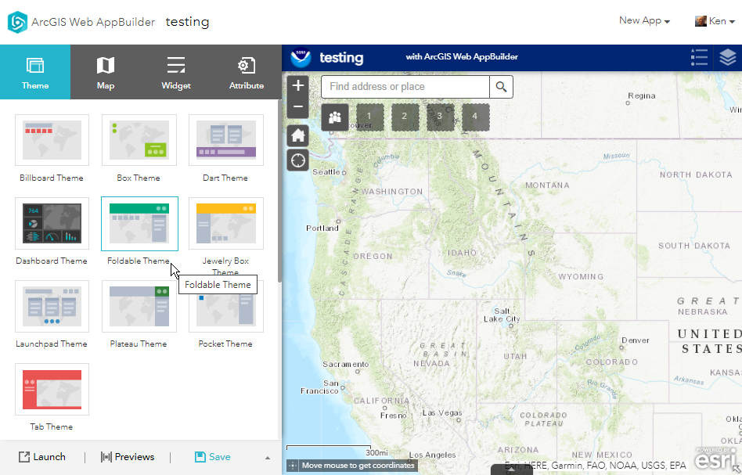Select the Box Theme thumbnail
This screenshot has width=742, height=475.
tap(139, 140)
